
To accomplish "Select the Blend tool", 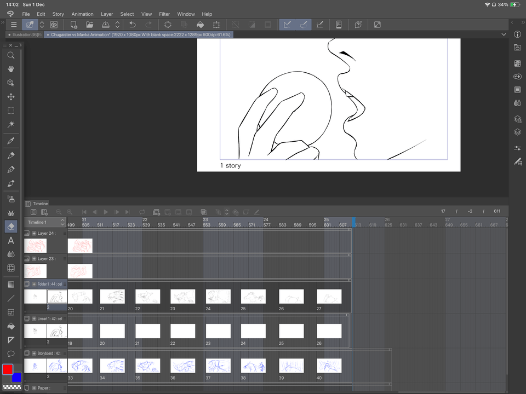I will (x=11, y=254).
